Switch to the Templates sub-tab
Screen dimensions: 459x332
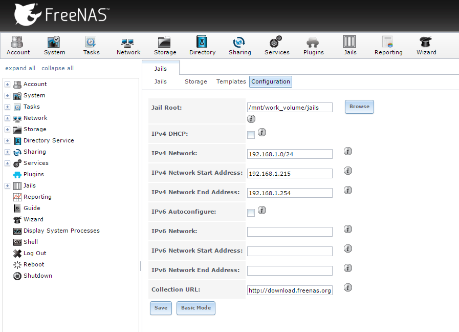(x=231, y=81)
